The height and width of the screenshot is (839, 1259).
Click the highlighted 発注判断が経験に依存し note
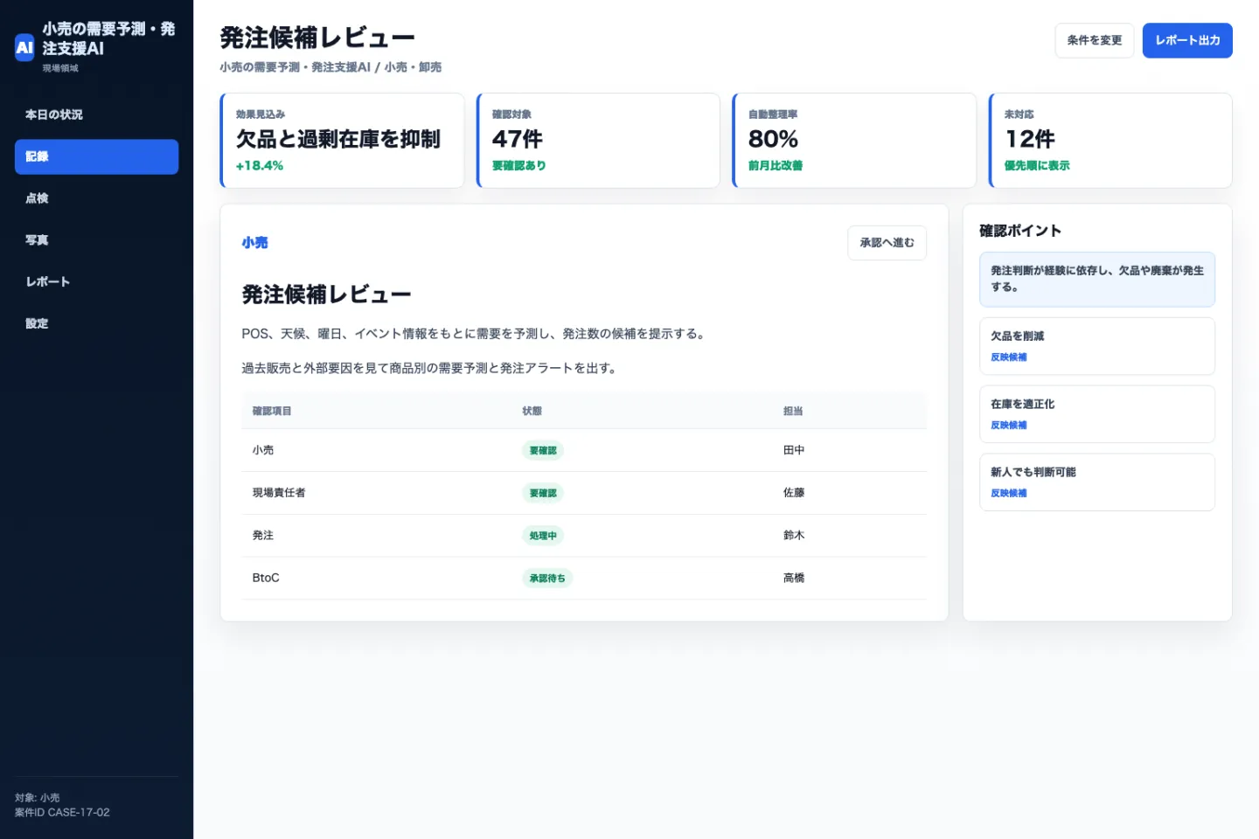[1097, 280]
